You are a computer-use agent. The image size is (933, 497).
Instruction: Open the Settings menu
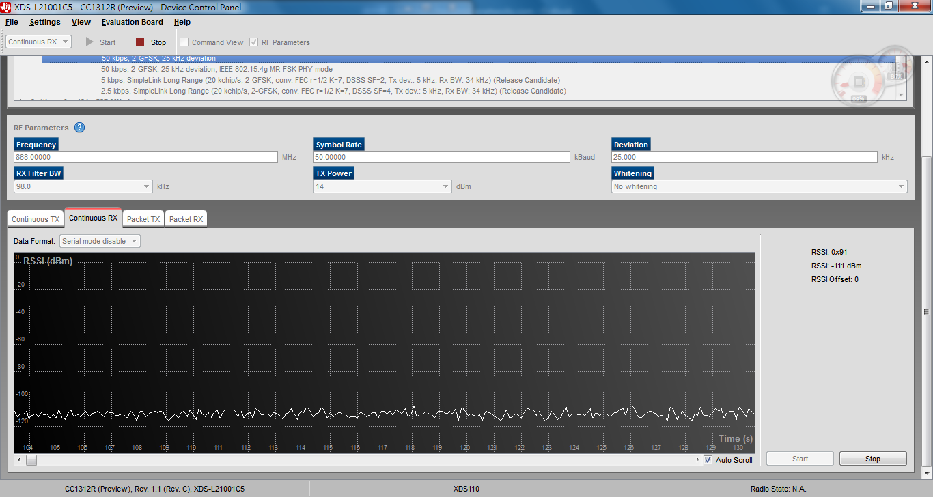pyautogui.click(x=45, y=22)
